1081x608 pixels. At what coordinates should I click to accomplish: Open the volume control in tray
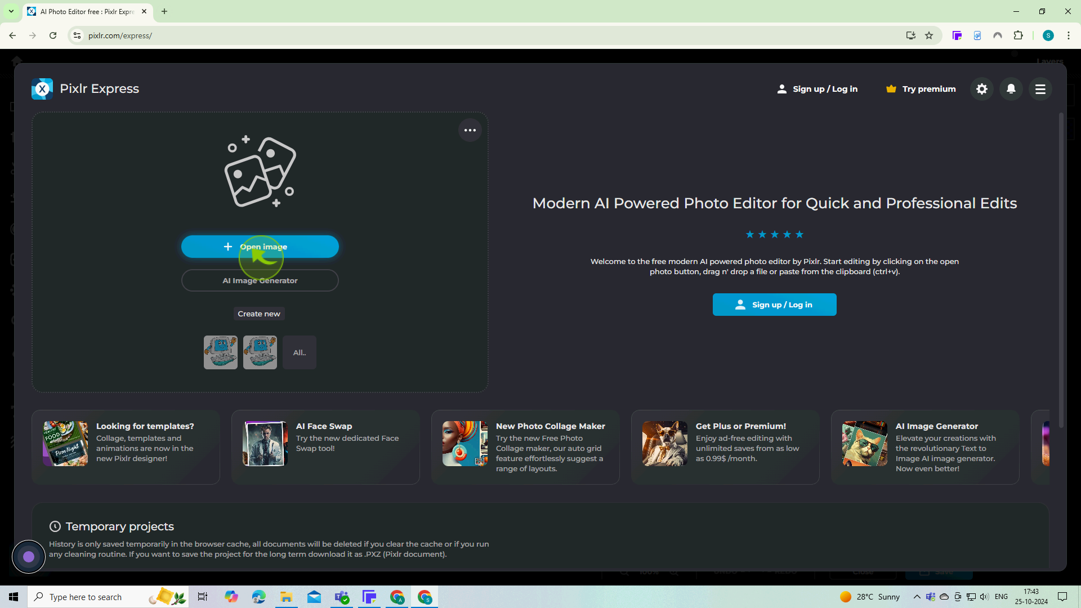pos(984,597)
